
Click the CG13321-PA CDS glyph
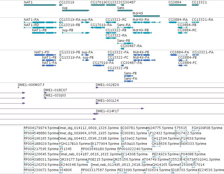click(x=196, y=55)
